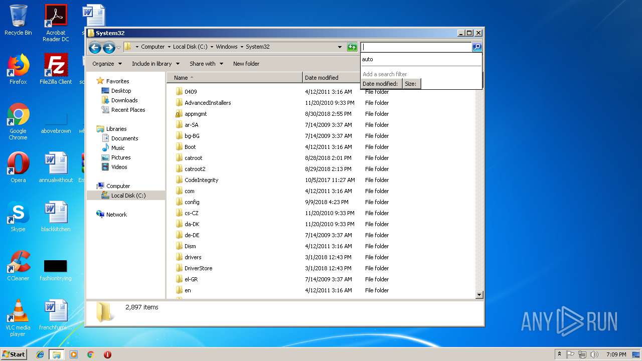Open the address bar history dropdown
Viewport: 642px width, 361px height.
340,47
